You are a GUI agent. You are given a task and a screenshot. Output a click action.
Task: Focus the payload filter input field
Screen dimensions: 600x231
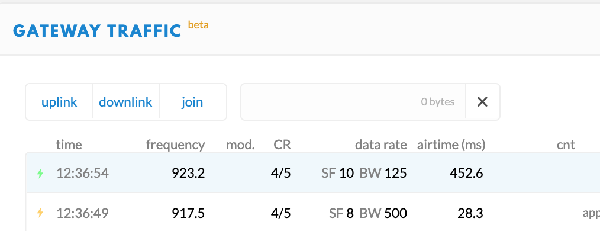click(x=353, y=102)
